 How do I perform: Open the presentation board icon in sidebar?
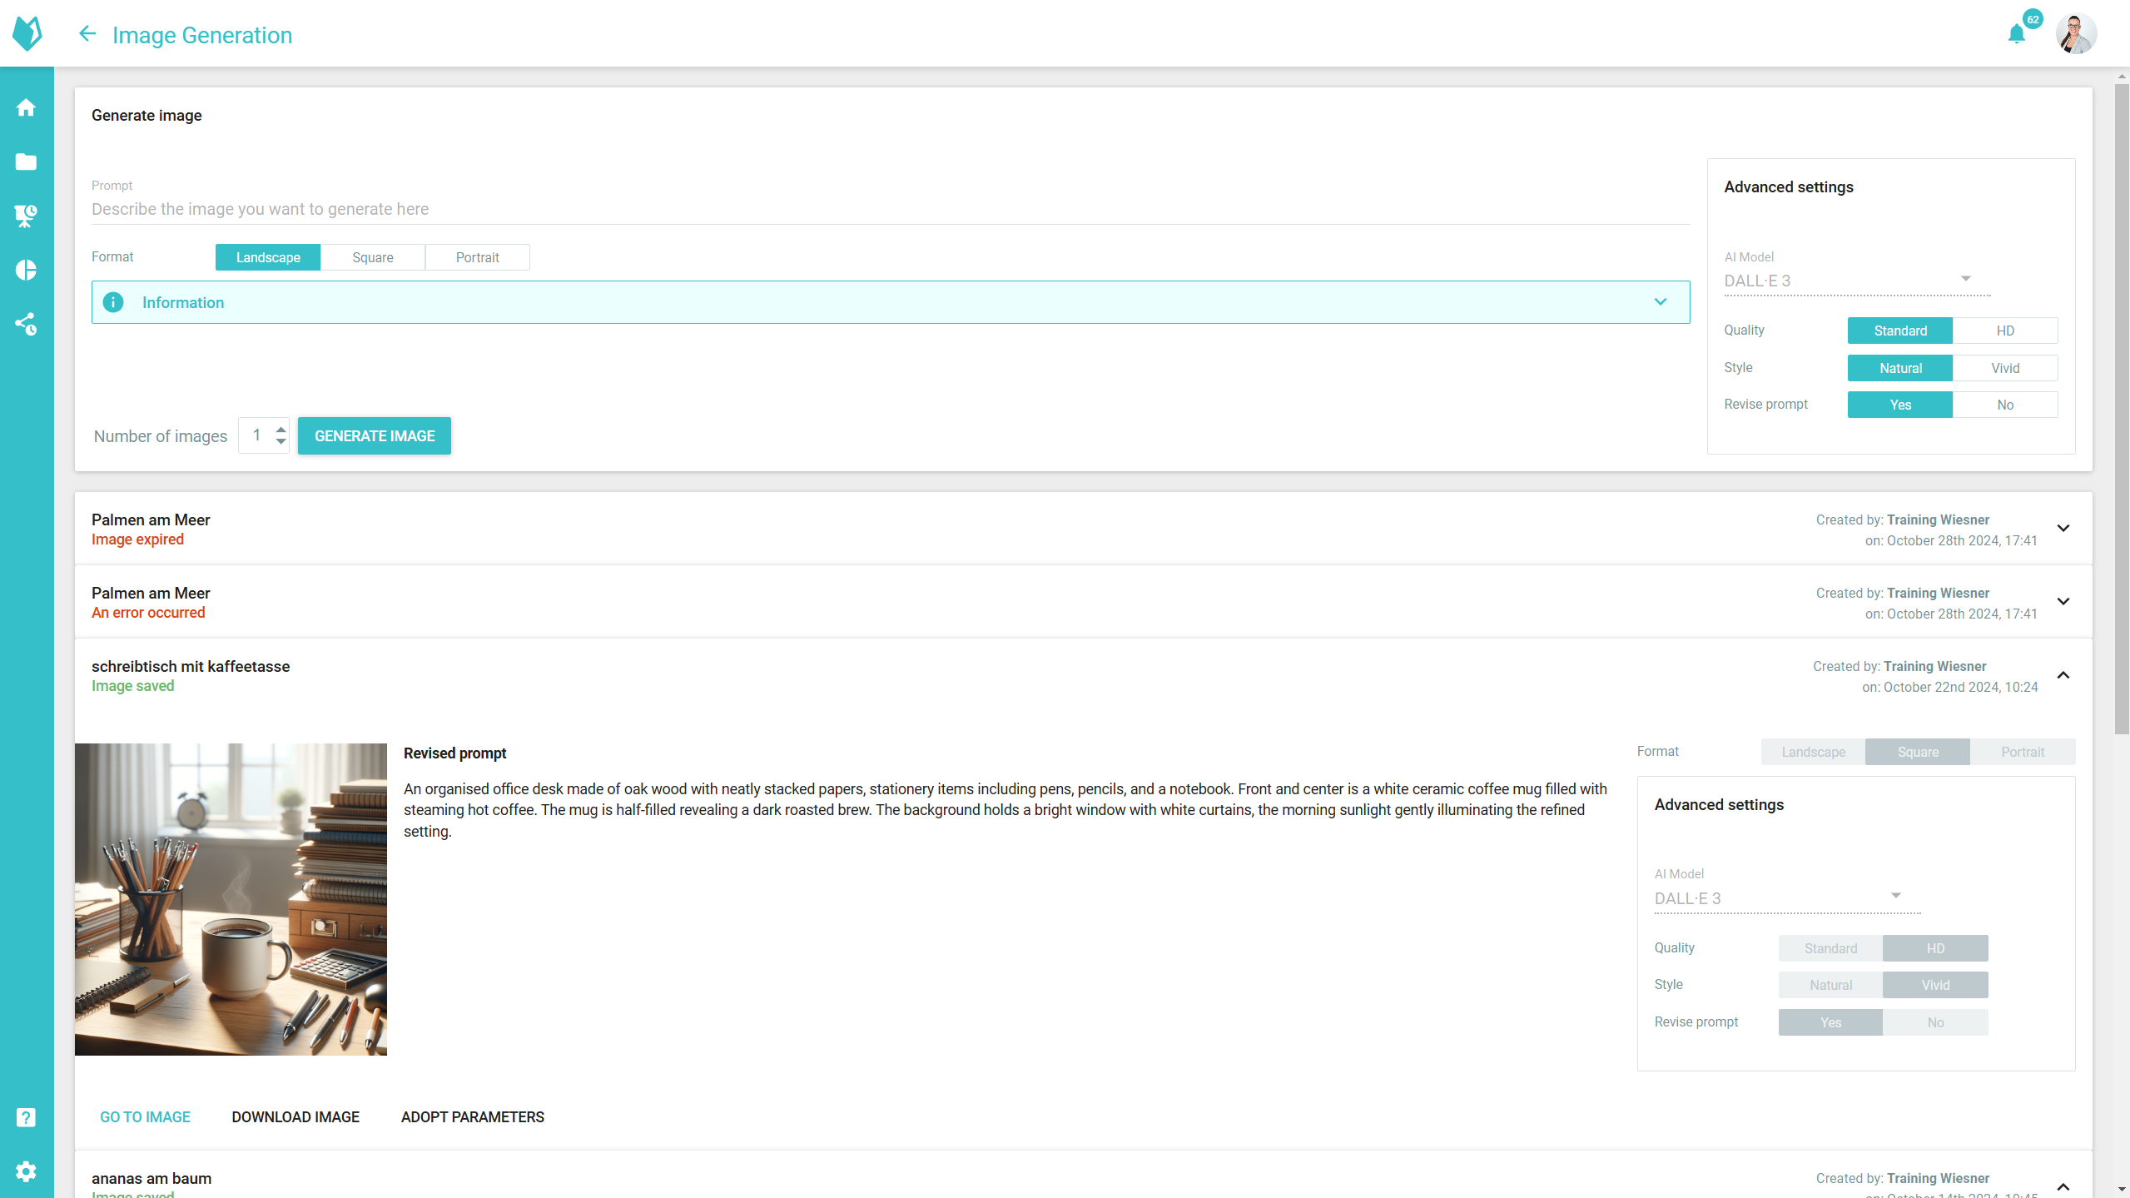pyautogui.click(x=26, y=216)
